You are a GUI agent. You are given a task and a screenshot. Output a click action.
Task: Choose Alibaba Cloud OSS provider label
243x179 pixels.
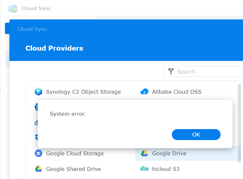pos(176,92)
